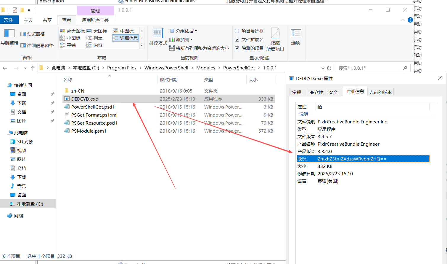447x264 pixels.
Task: Open the Compatibility (兼容性) properties tab
Action: coord(316,92)
